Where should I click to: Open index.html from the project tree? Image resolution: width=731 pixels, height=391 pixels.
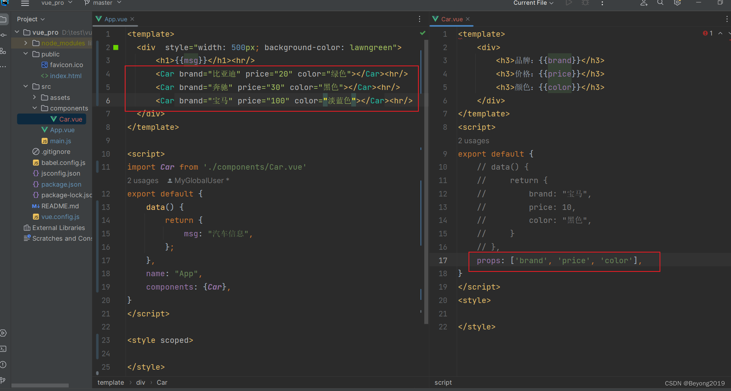click(x=61, y=76)
